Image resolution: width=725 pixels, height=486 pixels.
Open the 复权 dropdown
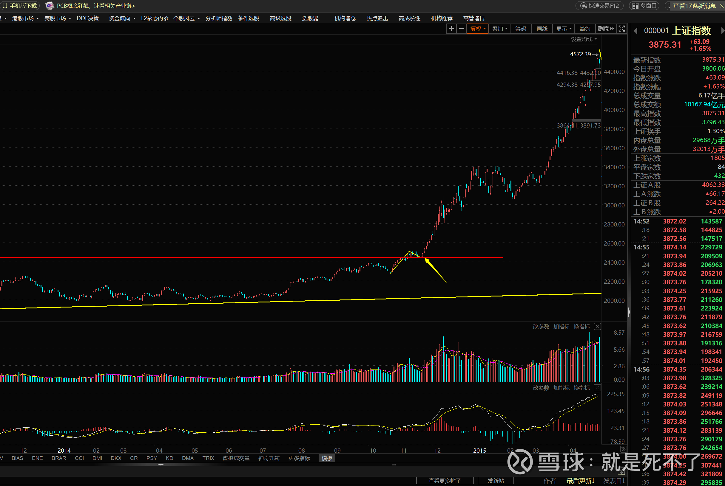[x=478, y=29]
